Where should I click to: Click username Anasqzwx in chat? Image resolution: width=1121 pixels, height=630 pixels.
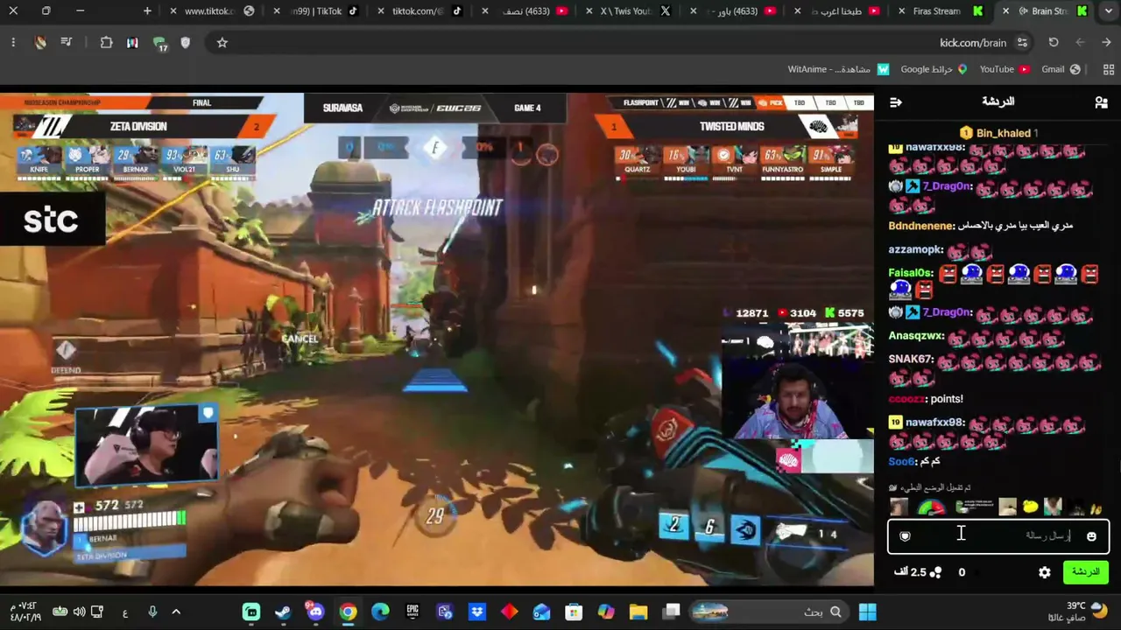pyautogui.click(x=916, y=336)
